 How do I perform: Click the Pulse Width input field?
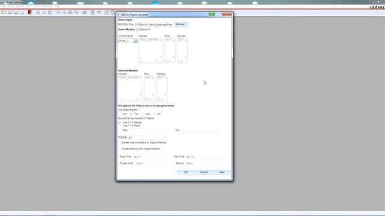point(153,163)
